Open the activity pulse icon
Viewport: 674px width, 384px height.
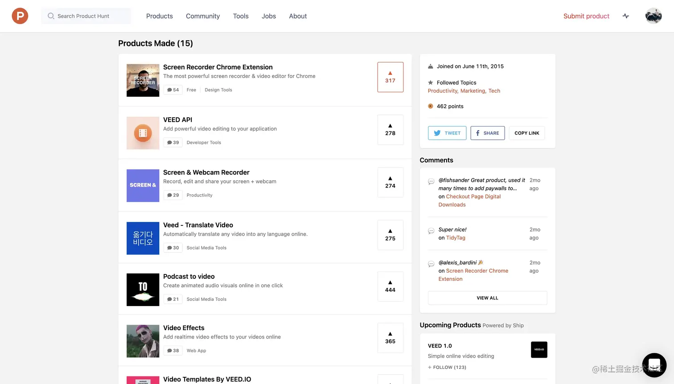click(626, 16)
